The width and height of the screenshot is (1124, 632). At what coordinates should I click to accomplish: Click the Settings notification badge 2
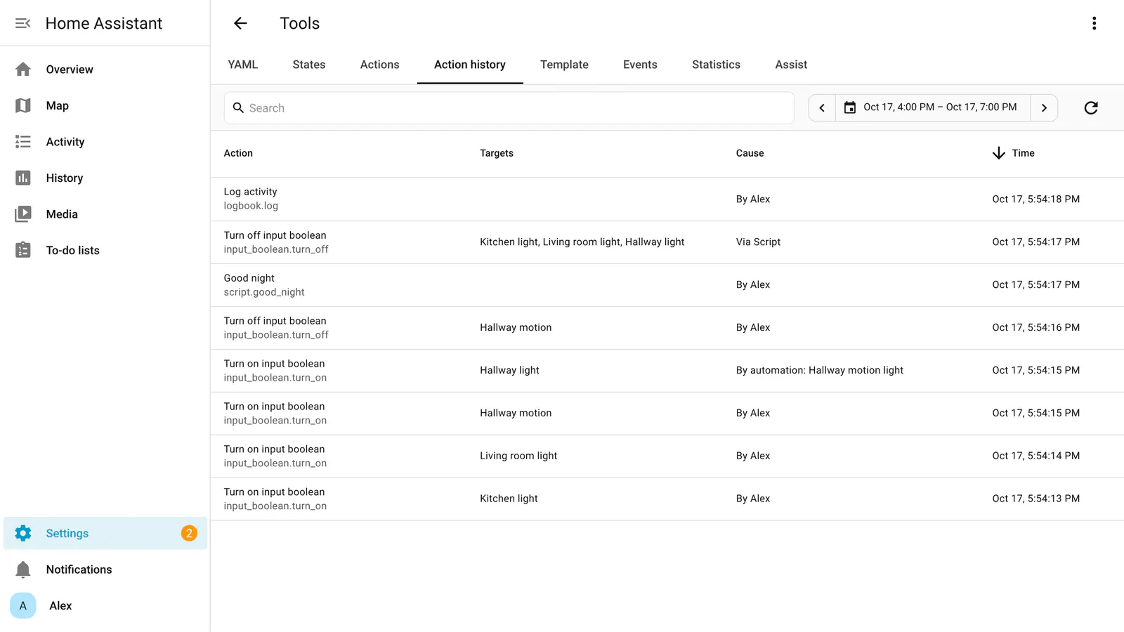click(189, 533)
